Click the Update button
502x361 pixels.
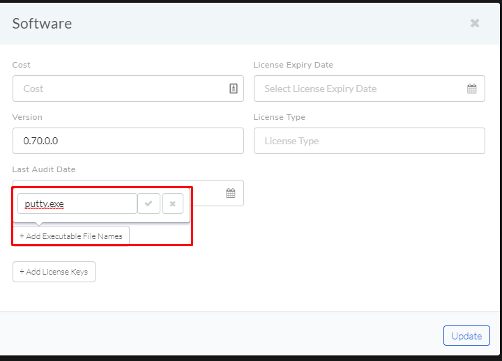tap(466, 336)
